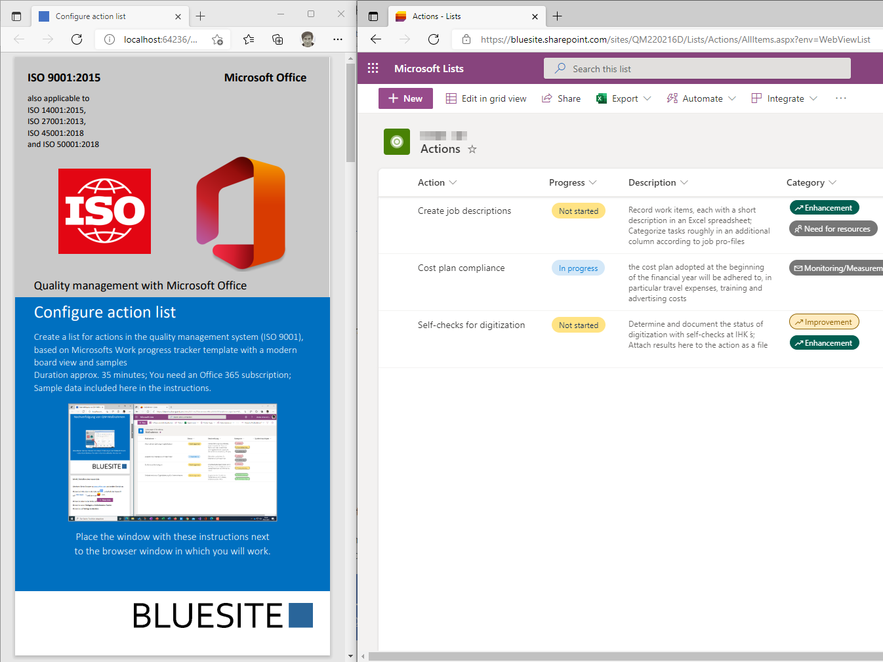Click the red ISO logo image

(x=104, y=211)
